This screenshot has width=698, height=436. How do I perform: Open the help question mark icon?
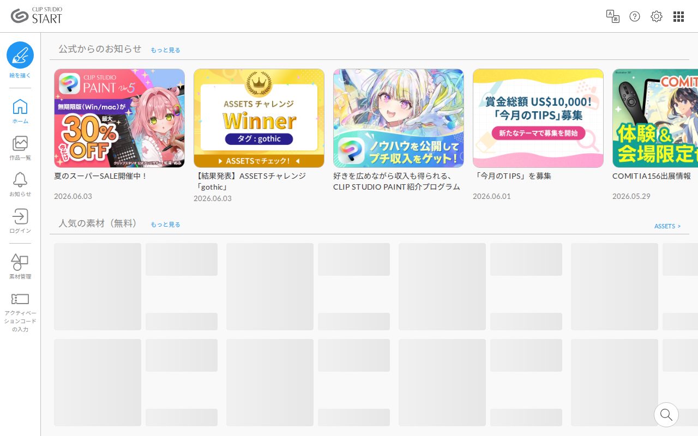(635, 16)
